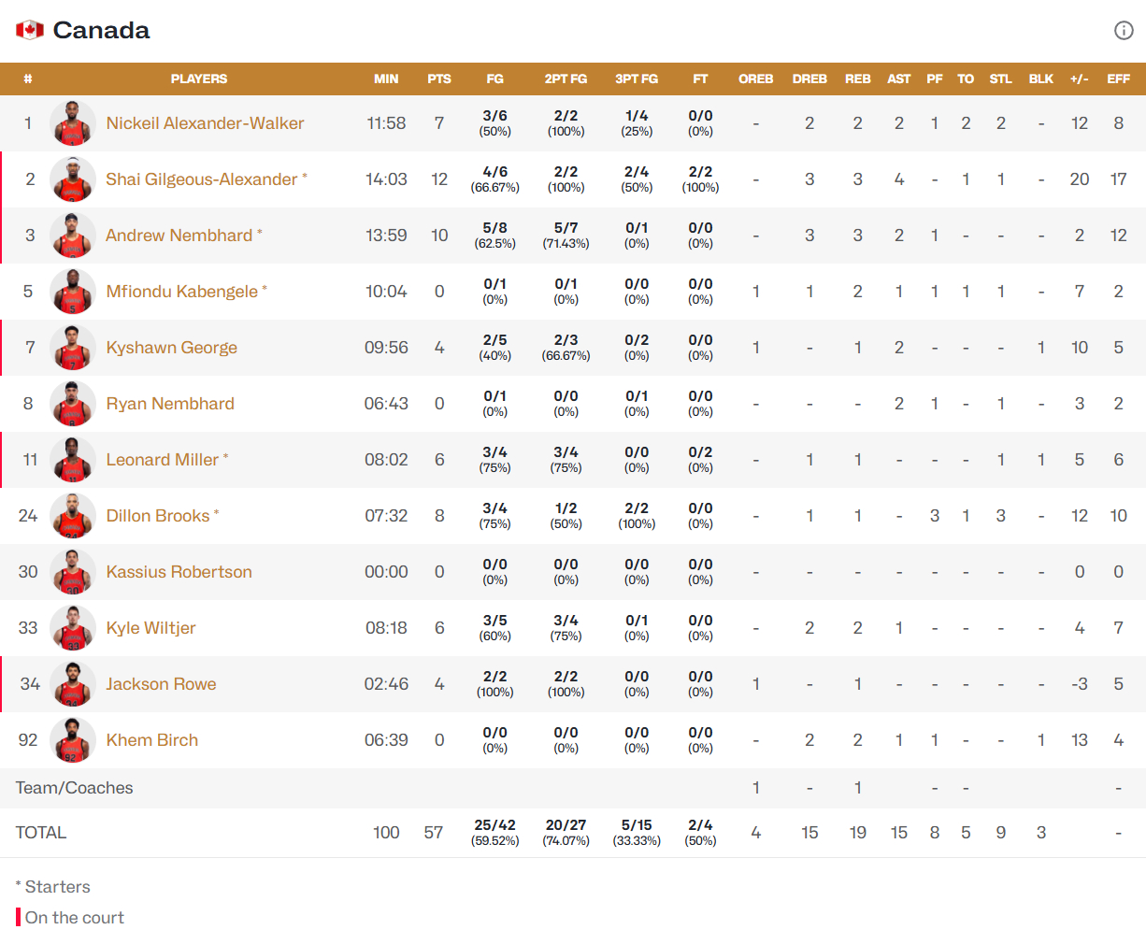Open Kyle Wiltjer player link
Image resolution: width=1146 pixels, height=944 pixels.
point(150,628)
